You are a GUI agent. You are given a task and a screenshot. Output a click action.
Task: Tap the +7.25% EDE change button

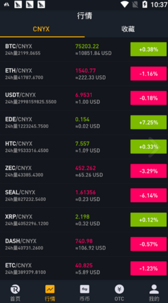click(x=149, y=122)
